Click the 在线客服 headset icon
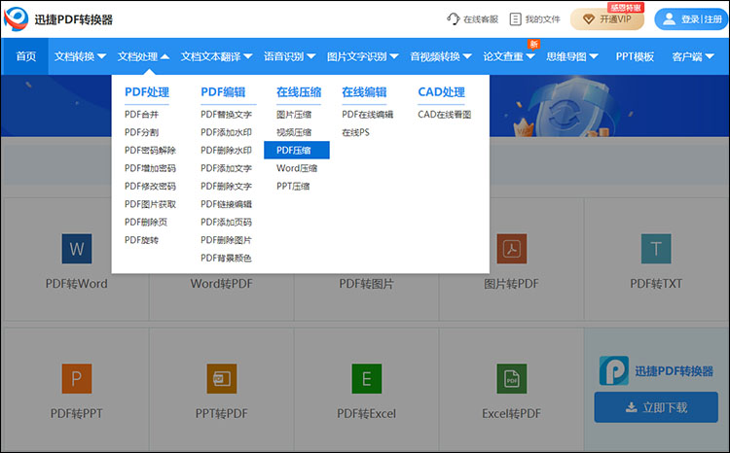The image size is (730, 453). point(453,18)
